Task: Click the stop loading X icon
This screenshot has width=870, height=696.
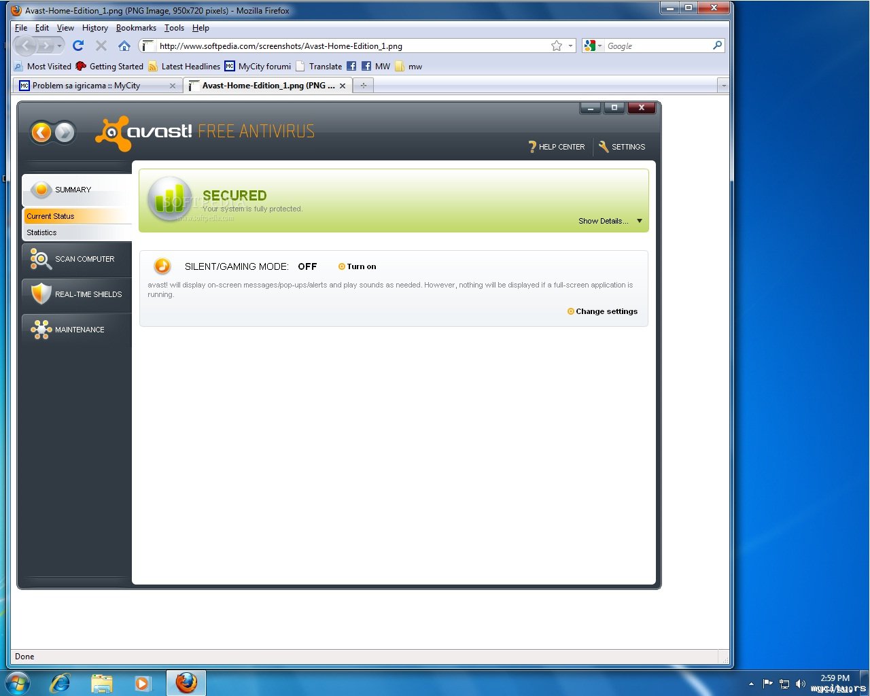Action: [x=101, y=46]
